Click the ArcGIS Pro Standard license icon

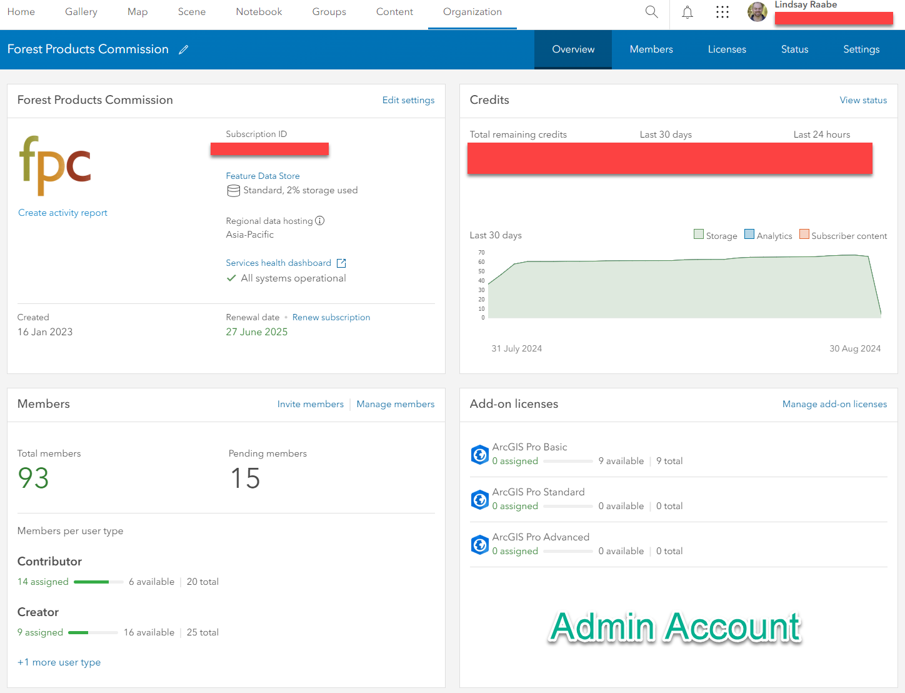pos(480,500)
